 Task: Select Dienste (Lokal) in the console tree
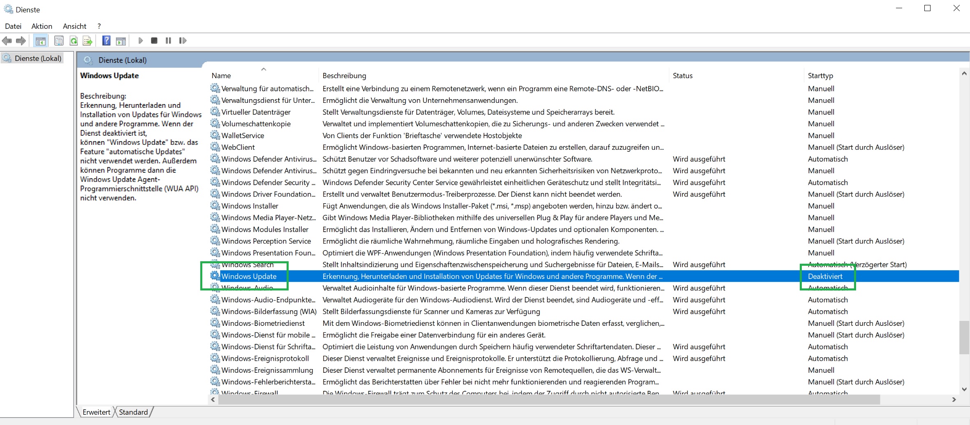38,58
